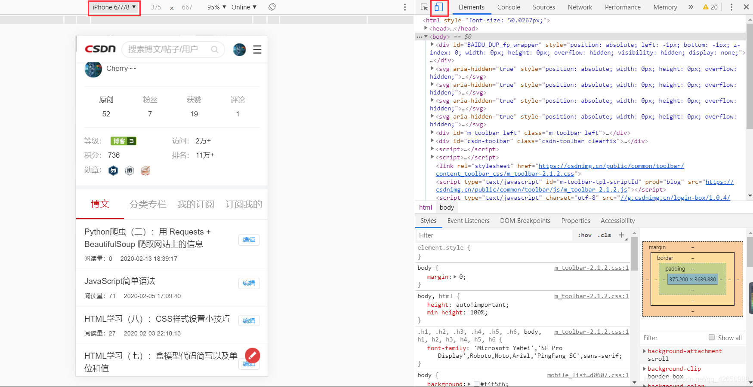Open DevTools customize menu (three dots)

click(731, 7)
